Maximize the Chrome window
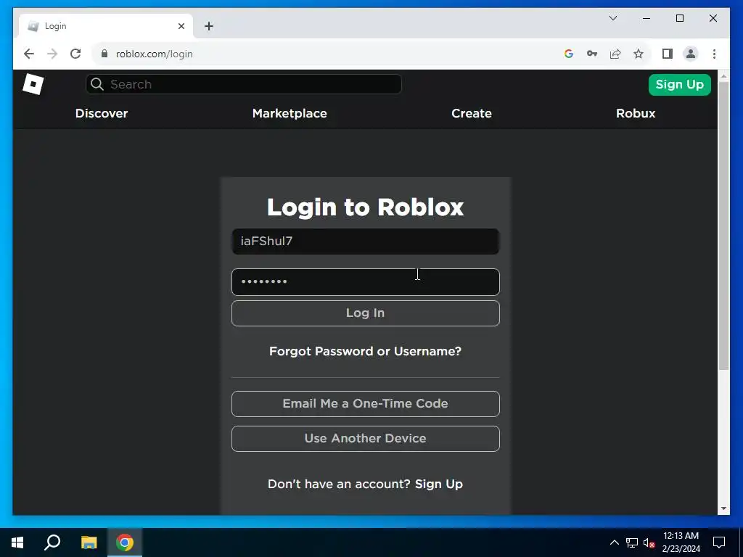743x557 pixels. coord(679,18)
